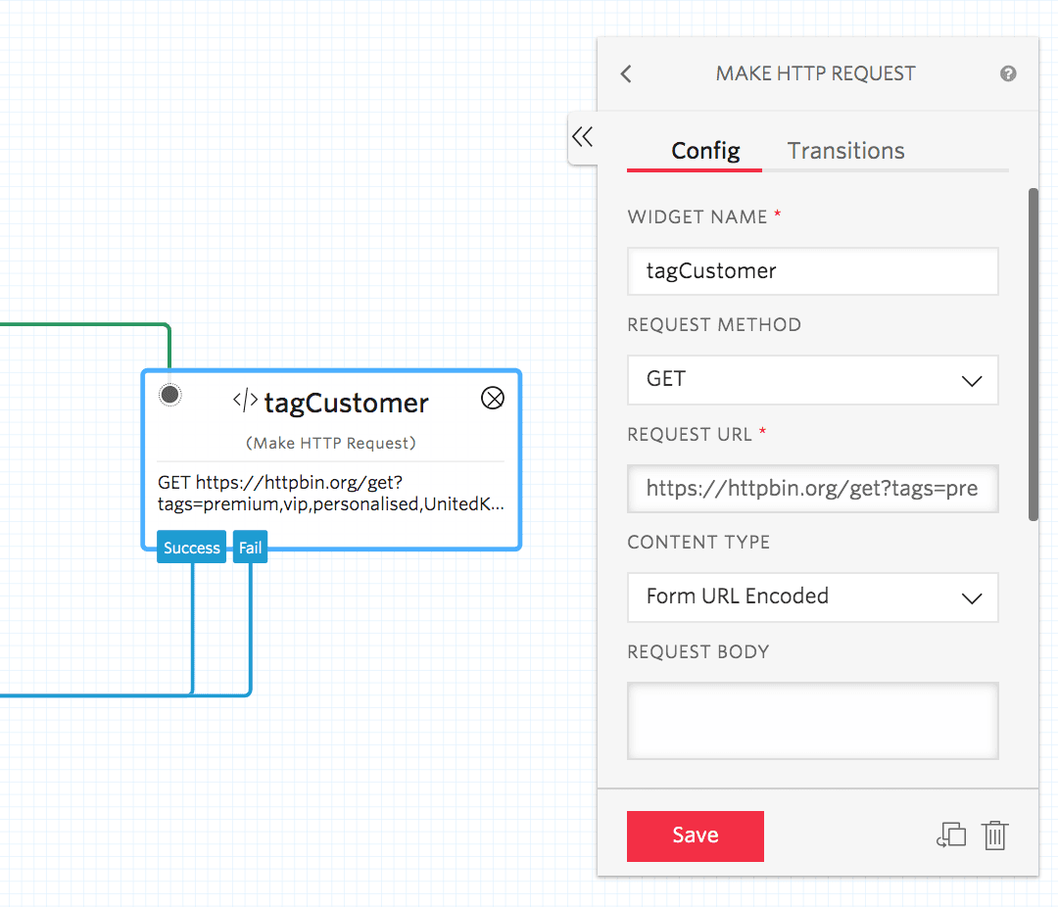Switch to the Transitions tab
Image resolution: width=1058 pixels, height=907 pixels.
point(845,151)
